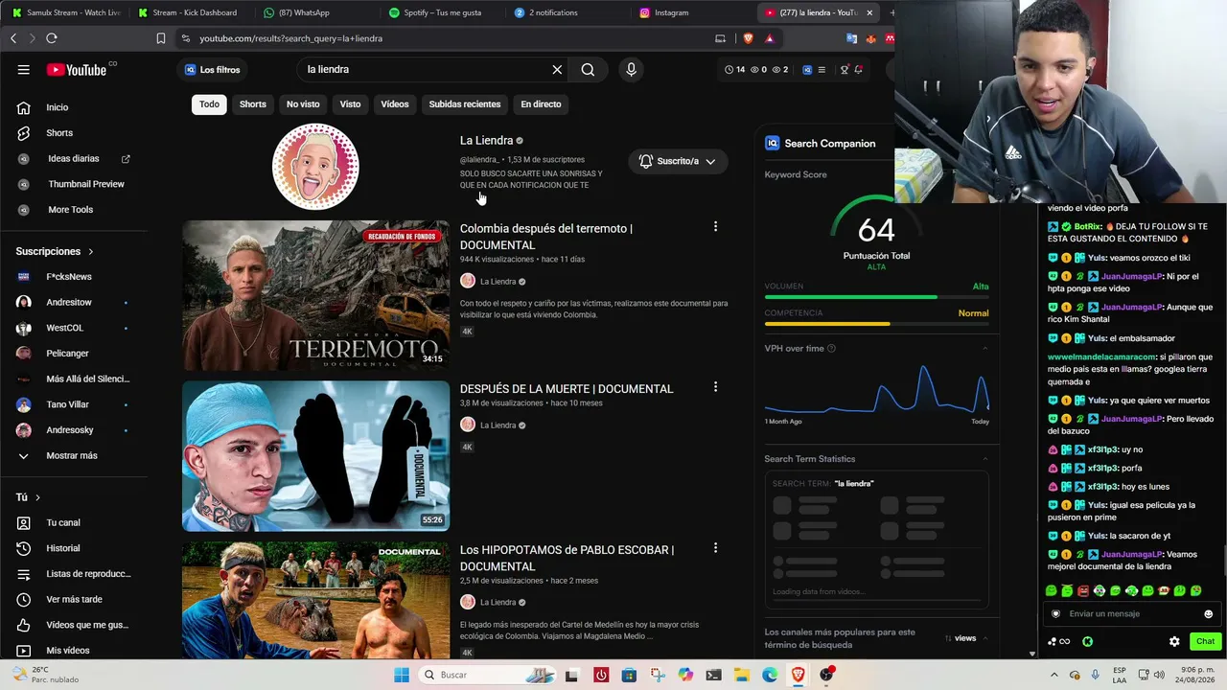Viewport: 1227px width, 690px height.
Task: Open the trophy icon in YouTube header
Action: [x=844, y=70]
